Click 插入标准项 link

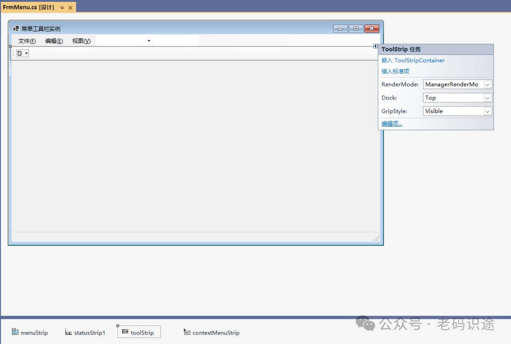(395, 71)
